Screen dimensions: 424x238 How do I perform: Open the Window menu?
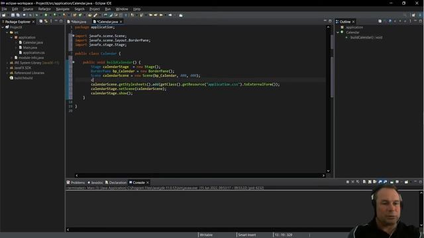point(122,9)
